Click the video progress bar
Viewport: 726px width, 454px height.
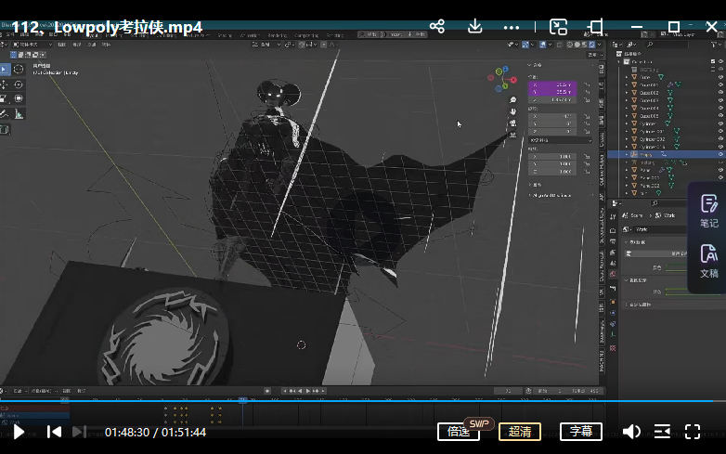pos(371,401)
